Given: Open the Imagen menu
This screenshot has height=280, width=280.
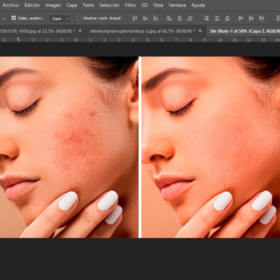Looking at the screenshot, I should [x=53, y=5].
